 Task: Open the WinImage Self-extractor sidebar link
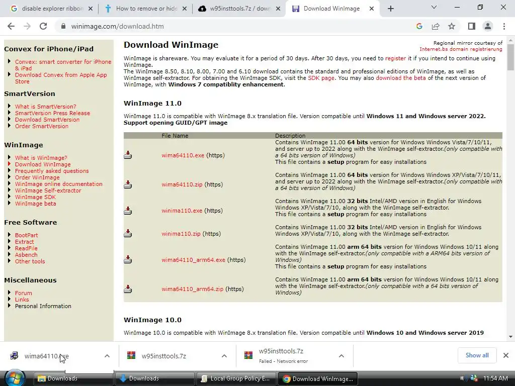point(48,190)
